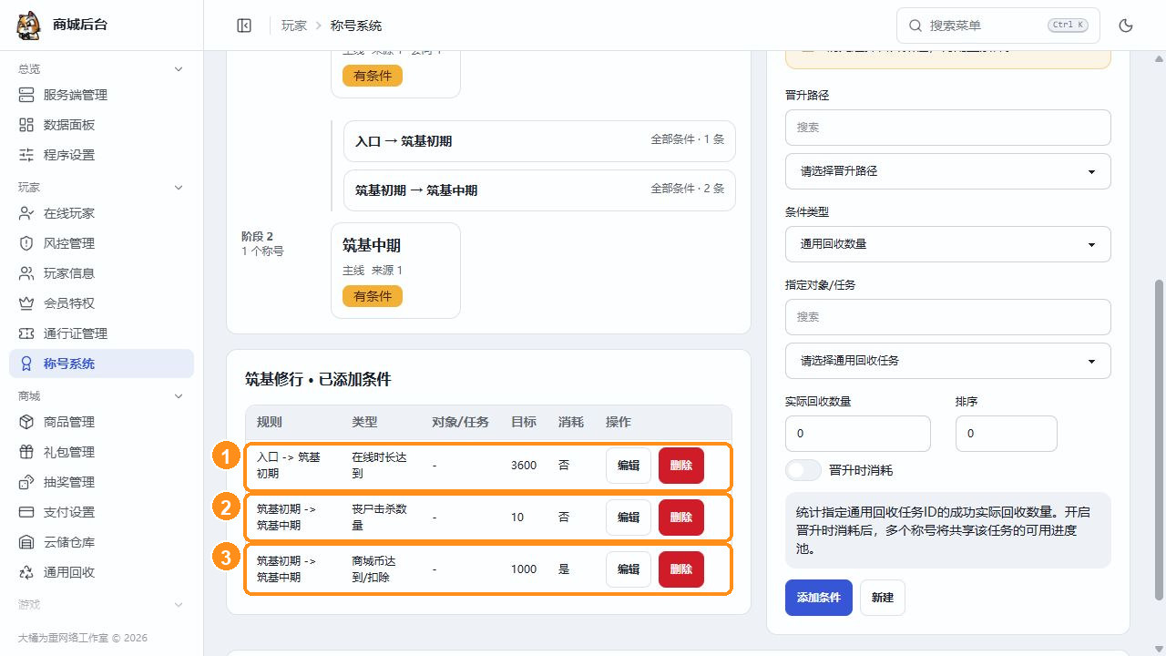Open the 请选择晋升路径 dropdown

click(947, 171)
